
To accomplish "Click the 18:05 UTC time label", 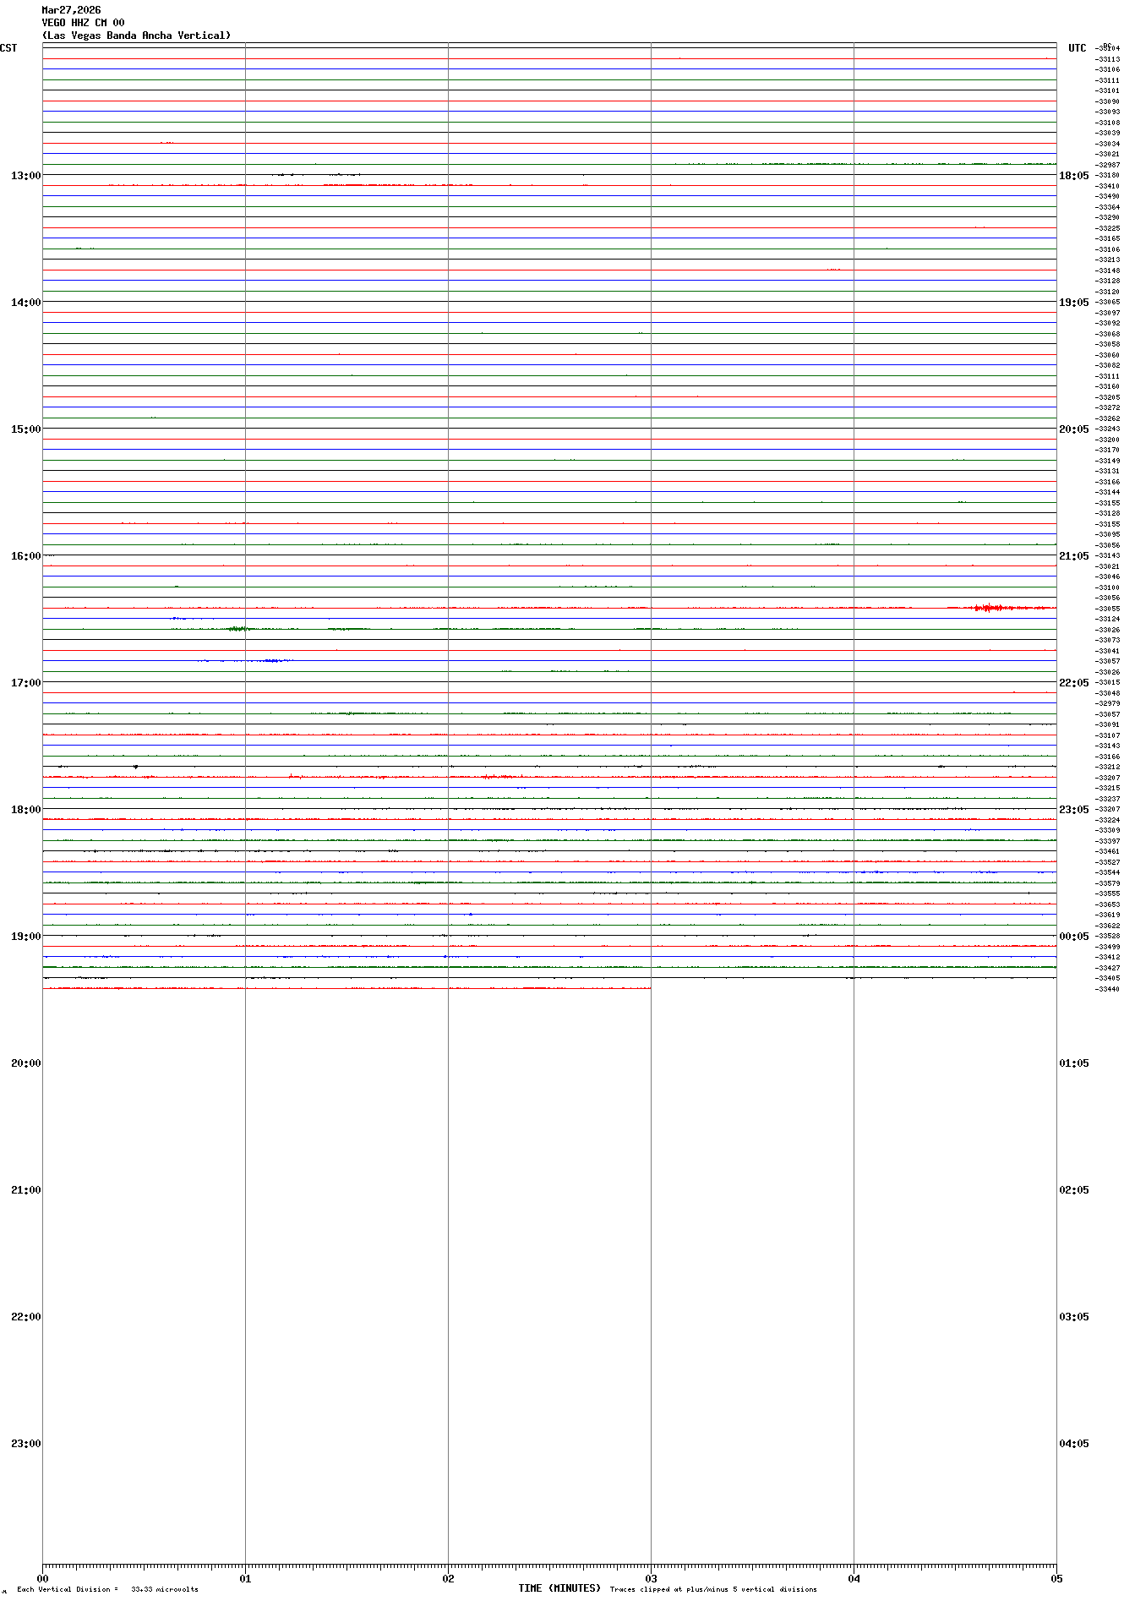I will 1073,176.
